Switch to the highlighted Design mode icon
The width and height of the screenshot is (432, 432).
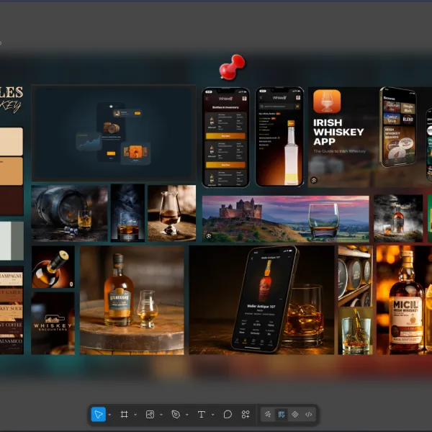(x=282, y=414)
